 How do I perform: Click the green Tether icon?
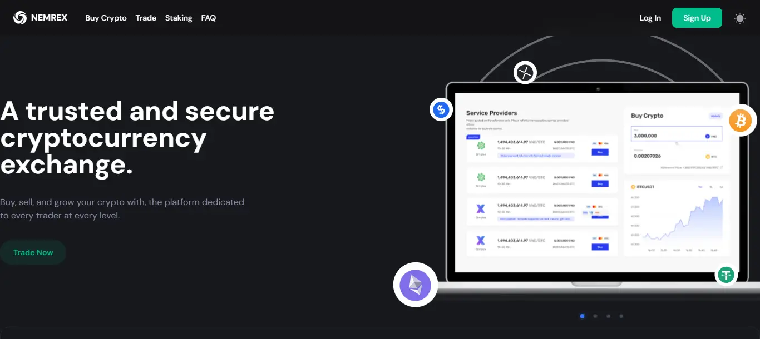(726, 275)
